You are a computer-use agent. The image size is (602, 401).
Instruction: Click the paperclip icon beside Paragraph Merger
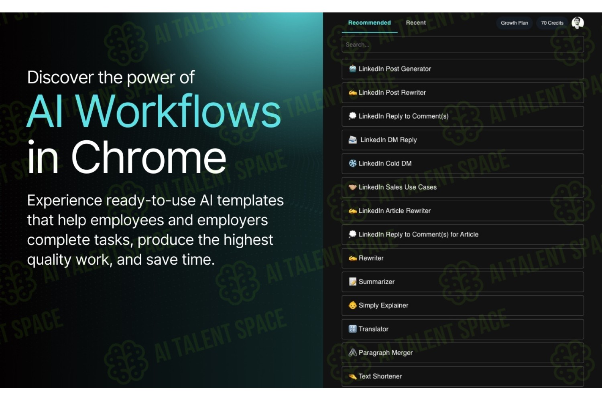coord(352,352)
